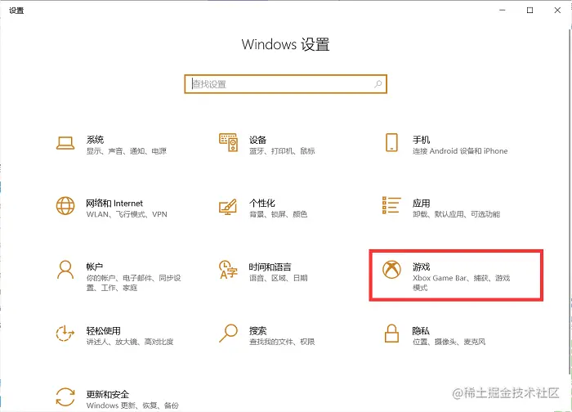Maximize the 设置 window
The width and height of the screenshot is (572, 412).
[x=530, y=10]
